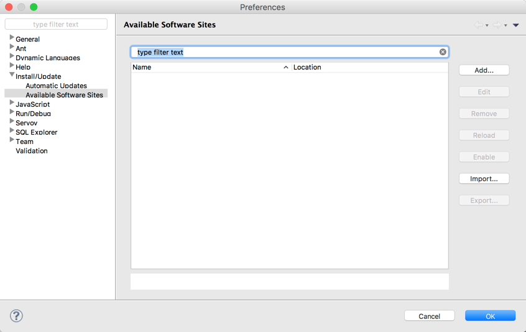Expand the JavaScript preferences node

[12, 104]
